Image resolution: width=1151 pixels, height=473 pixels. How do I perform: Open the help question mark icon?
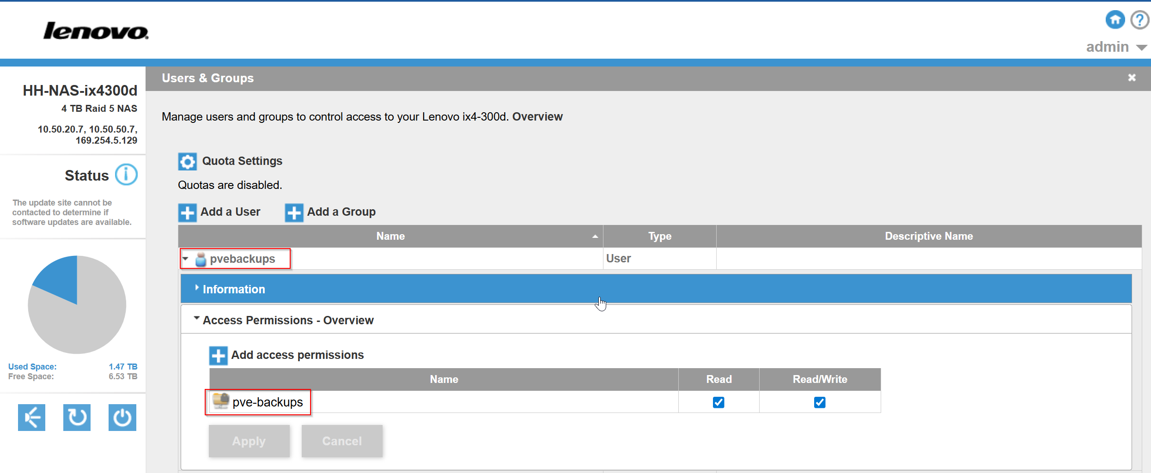pos(1140,20)
